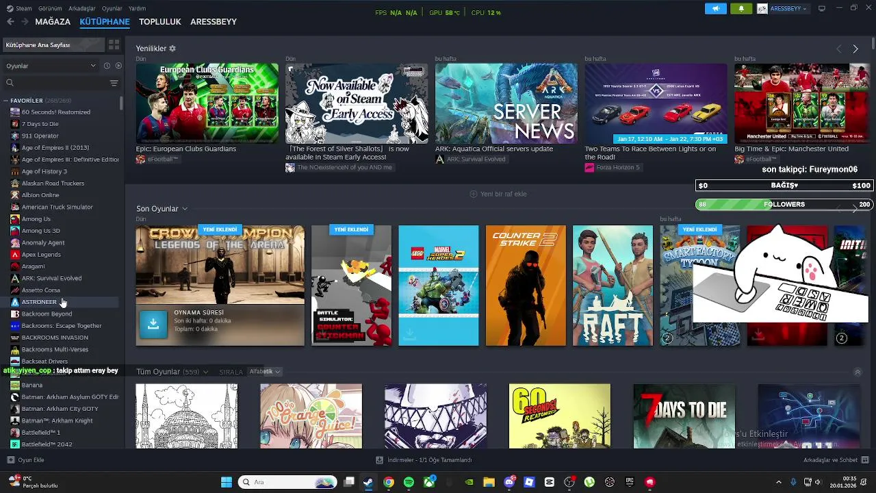Open Xbox app from the taskbar

click(428, 482)
